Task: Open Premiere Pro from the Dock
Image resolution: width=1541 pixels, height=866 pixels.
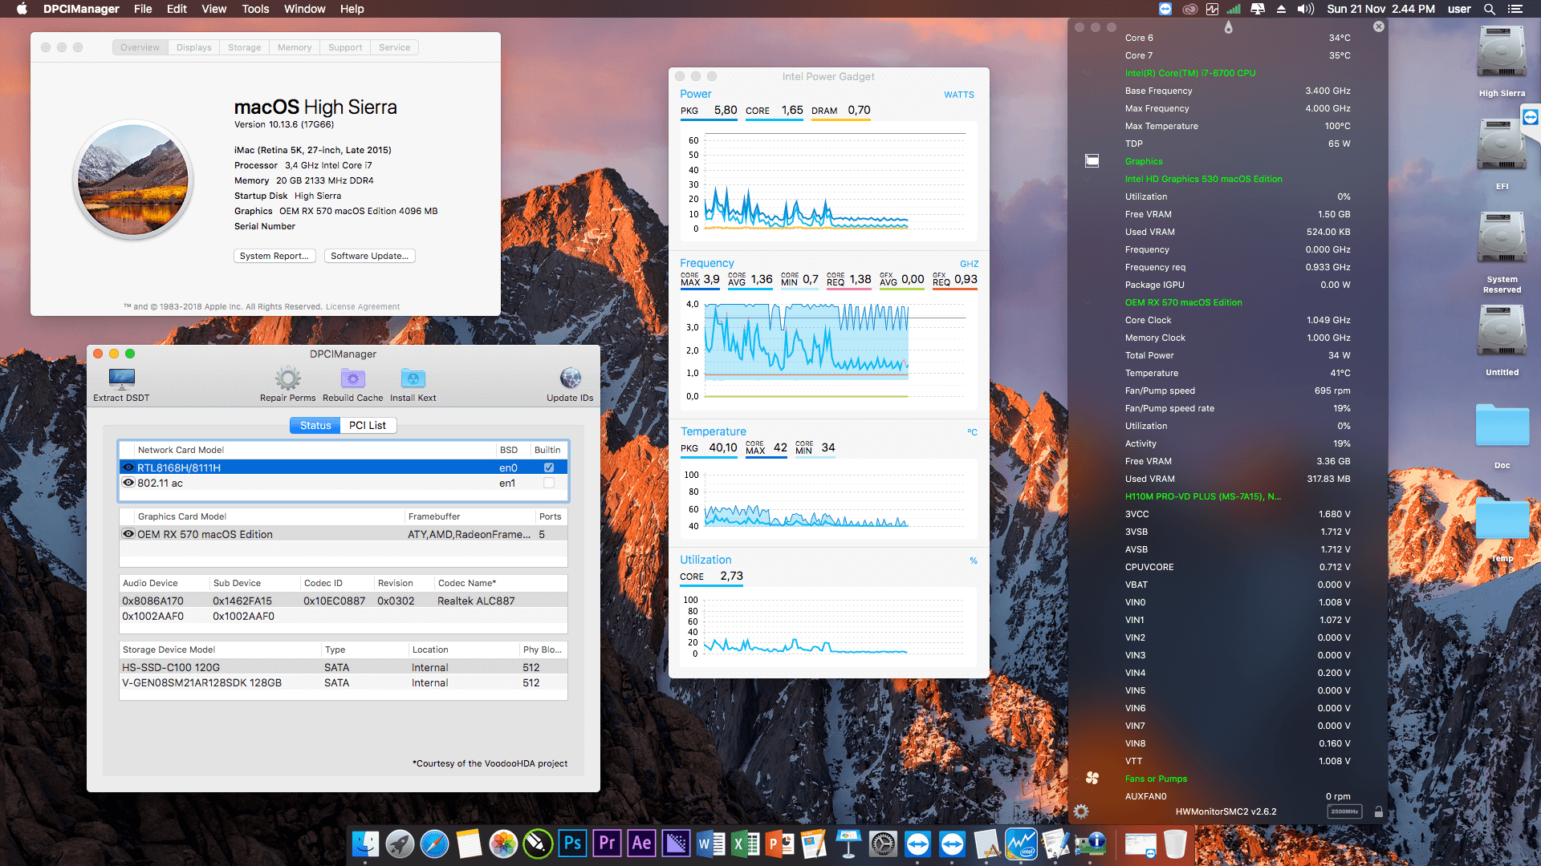Action: point(607,844)
